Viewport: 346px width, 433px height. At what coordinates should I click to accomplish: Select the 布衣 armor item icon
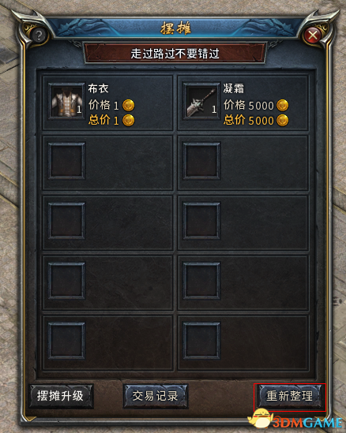(x=66, y=101)
